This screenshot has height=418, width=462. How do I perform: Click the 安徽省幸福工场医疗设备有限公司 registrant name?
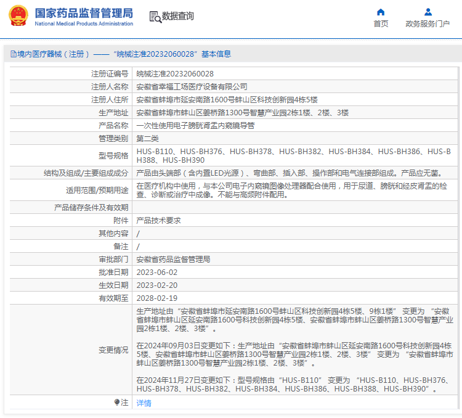[x=192, y=87]
